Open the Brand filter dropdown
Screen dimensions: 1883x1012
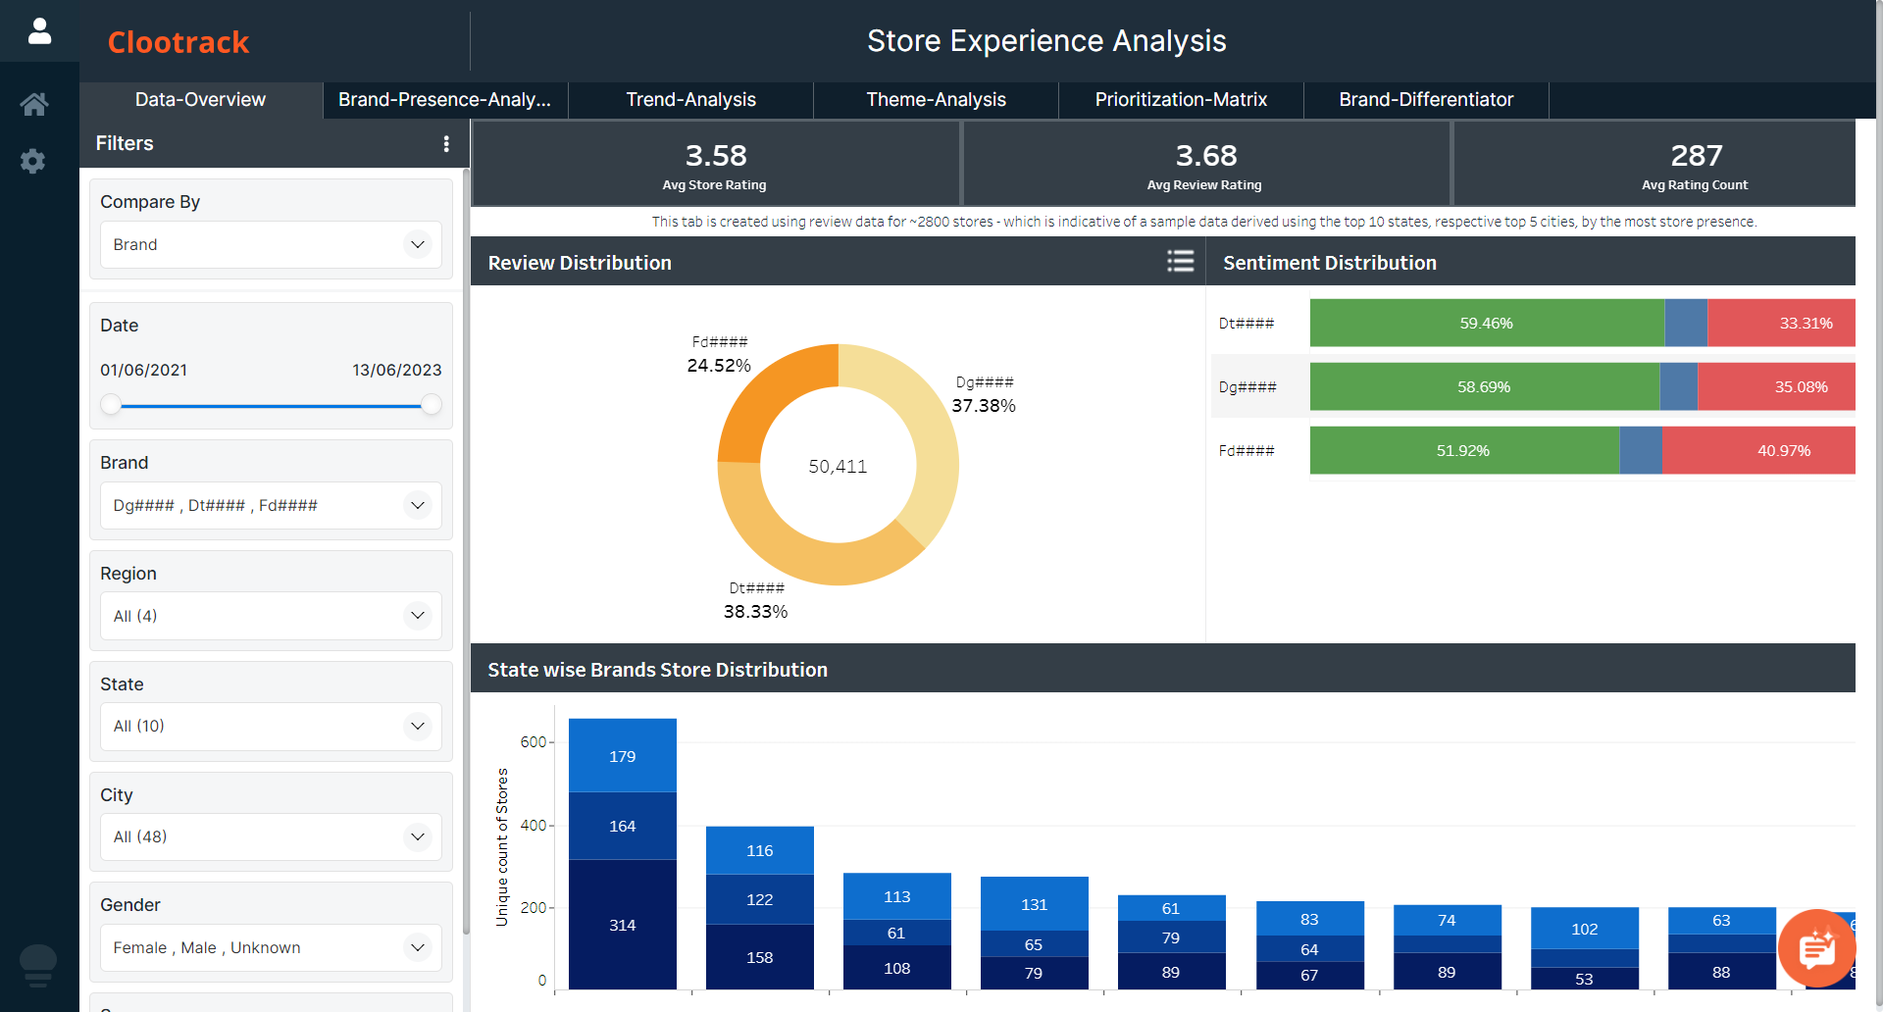(x=271, y=505)
